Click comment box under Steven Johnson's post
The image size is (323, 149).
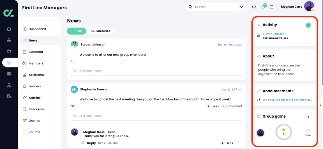[x=156, y=71]
